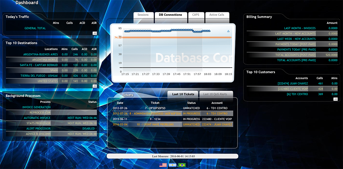The height and width of the screenshot is (169, 343).
Task: Open customer [222474] Juan Chavez
Action: point(293,84)
